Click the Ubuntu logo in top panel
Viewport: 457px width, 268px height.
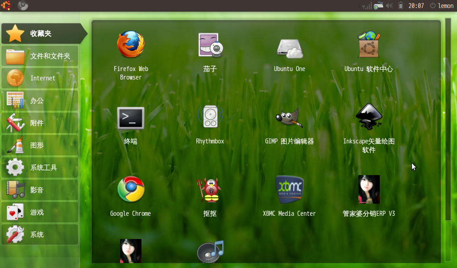pyautogui.click(x=6, y=5)
